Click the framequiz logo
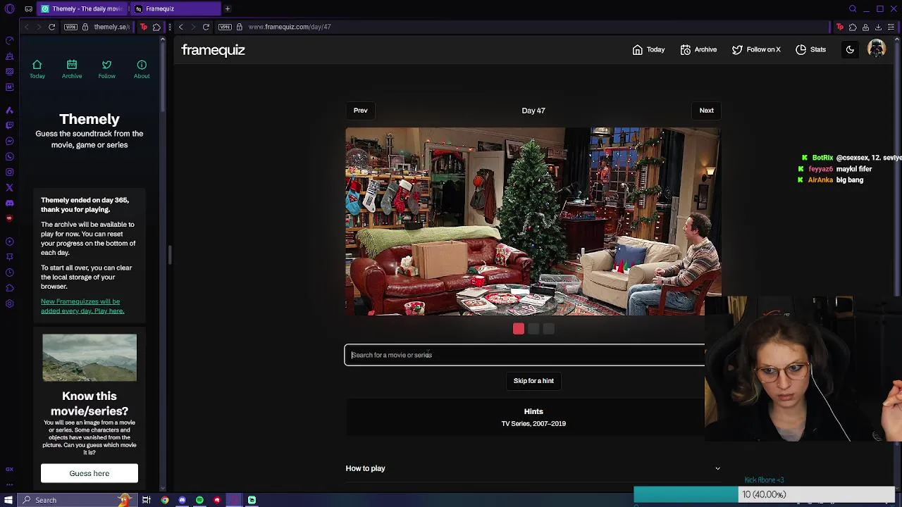 pyautogui.click(x=213, y=50)
